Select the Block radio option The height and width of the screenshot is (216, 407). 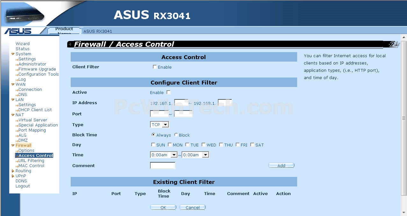[x=176, y=135]
